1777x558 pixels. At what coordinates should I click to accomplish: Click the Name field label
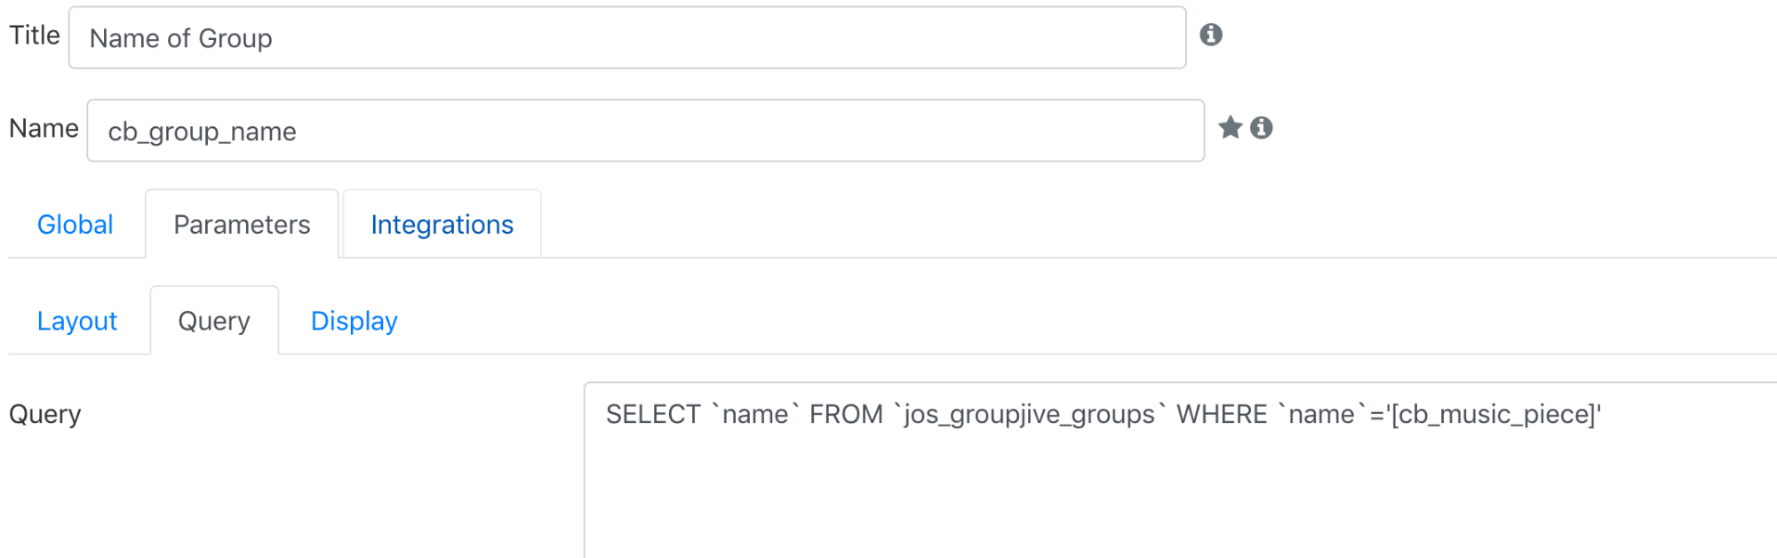pos(44,129)
